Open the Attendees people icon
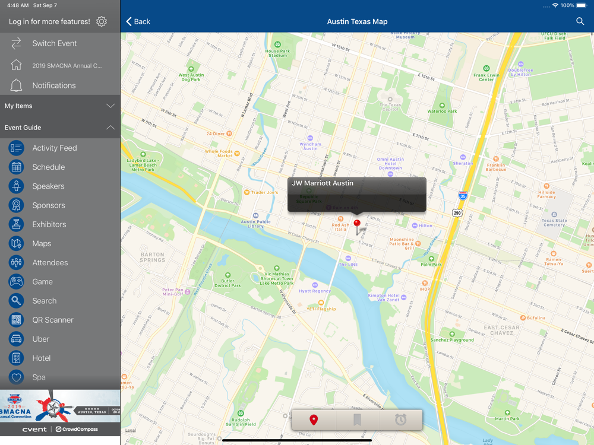 point(16,263)
